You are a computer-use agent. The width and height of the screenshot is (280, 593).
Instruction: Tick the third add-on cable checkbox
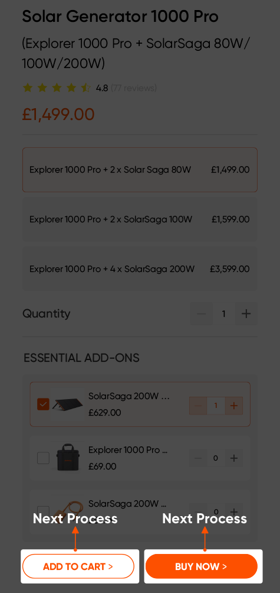tap(44, 510)
